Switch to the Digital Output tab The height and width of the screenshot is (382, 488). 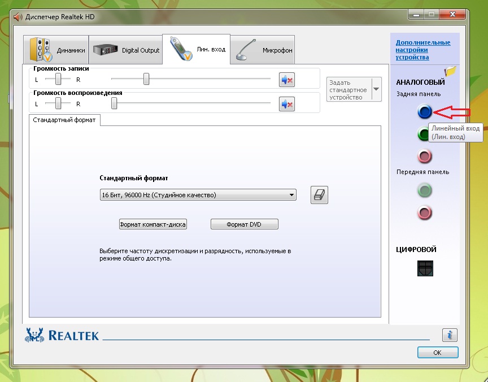point(126,50)
